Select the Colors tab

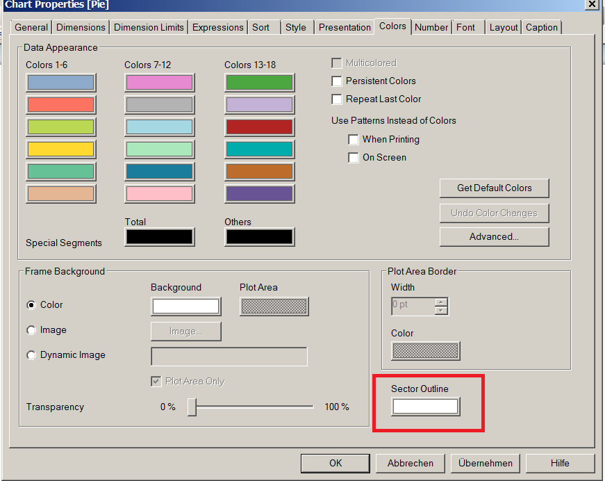pyautogui.click(x=392, y=26)
